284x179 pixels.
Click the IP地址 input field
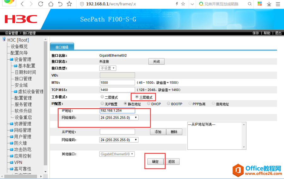[x=117, y=110]
